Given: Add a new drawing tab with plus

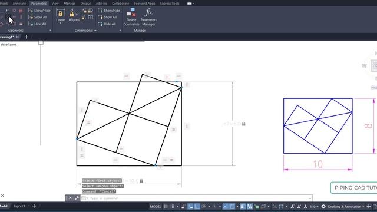Looking at the screenshot, I should tap(26, 37).
